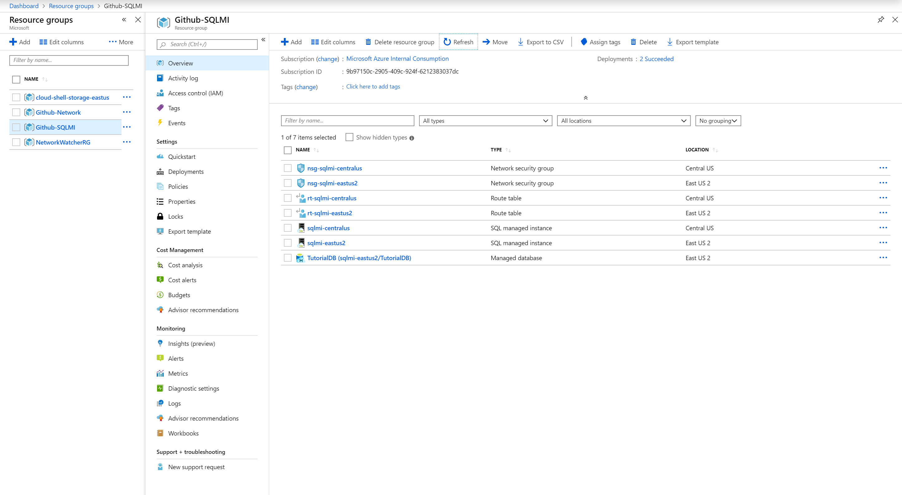Viewport: 902px width, 495px height.
Task: Click the Search (Ctrl+/) menu field
Action: (x=207, y=44)
